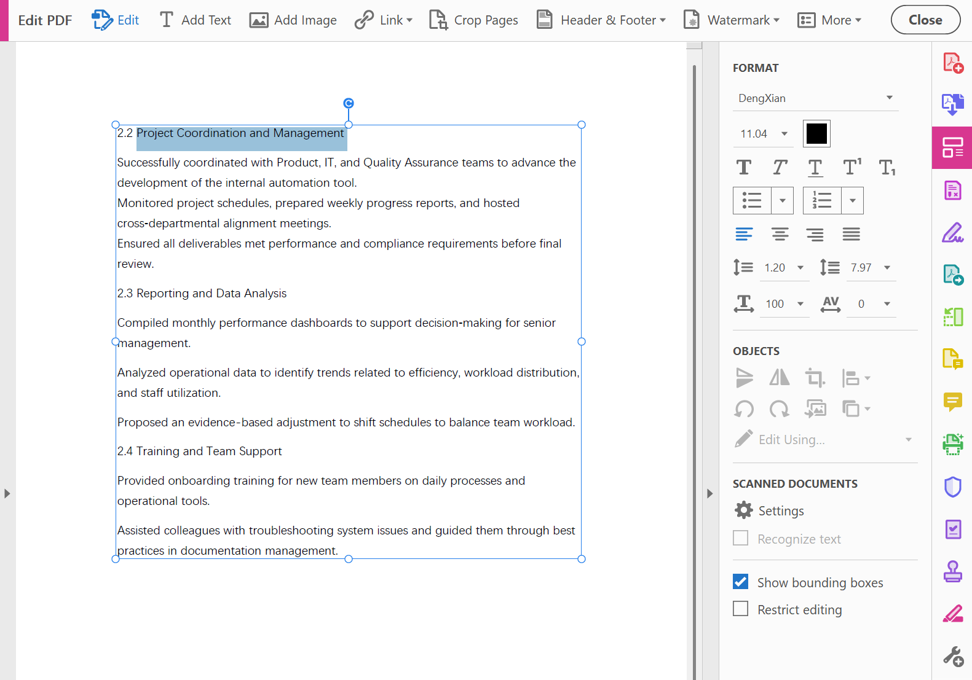Click the Bold text format icon
Screen dimensions: 972x680
(x=743, y=167)
